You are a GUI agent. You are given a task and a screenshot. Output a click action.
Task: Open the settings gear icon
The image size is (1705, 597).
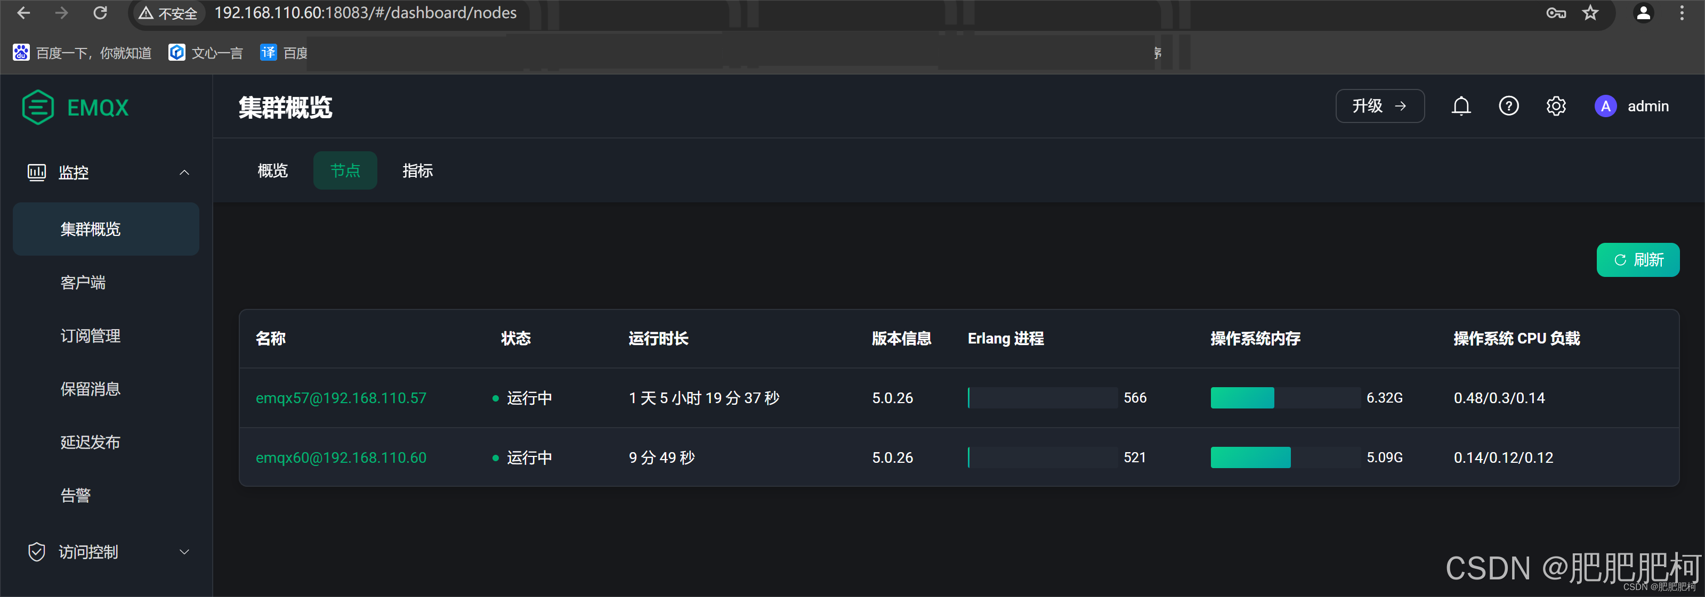tap(1555, 106)
